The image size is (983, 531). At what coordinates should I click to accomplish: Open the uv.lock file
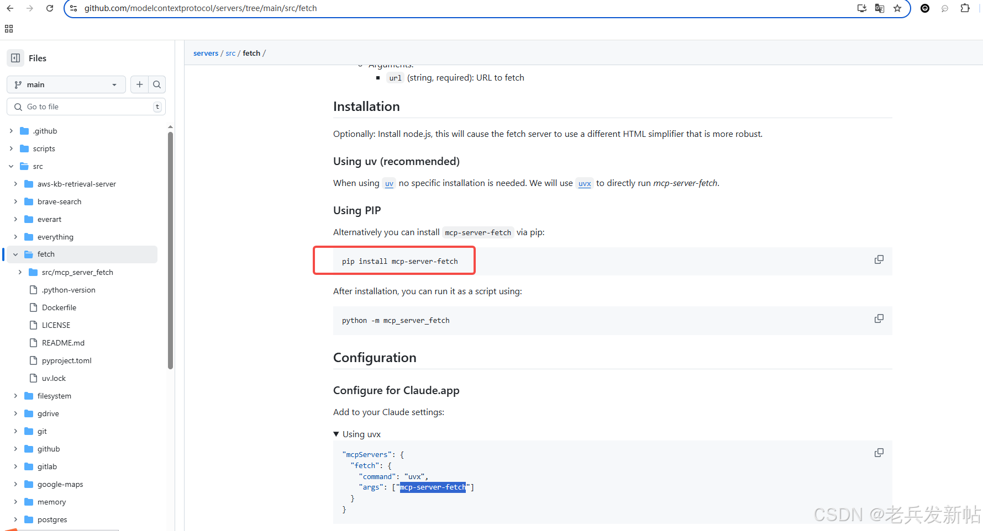(54, 378)
